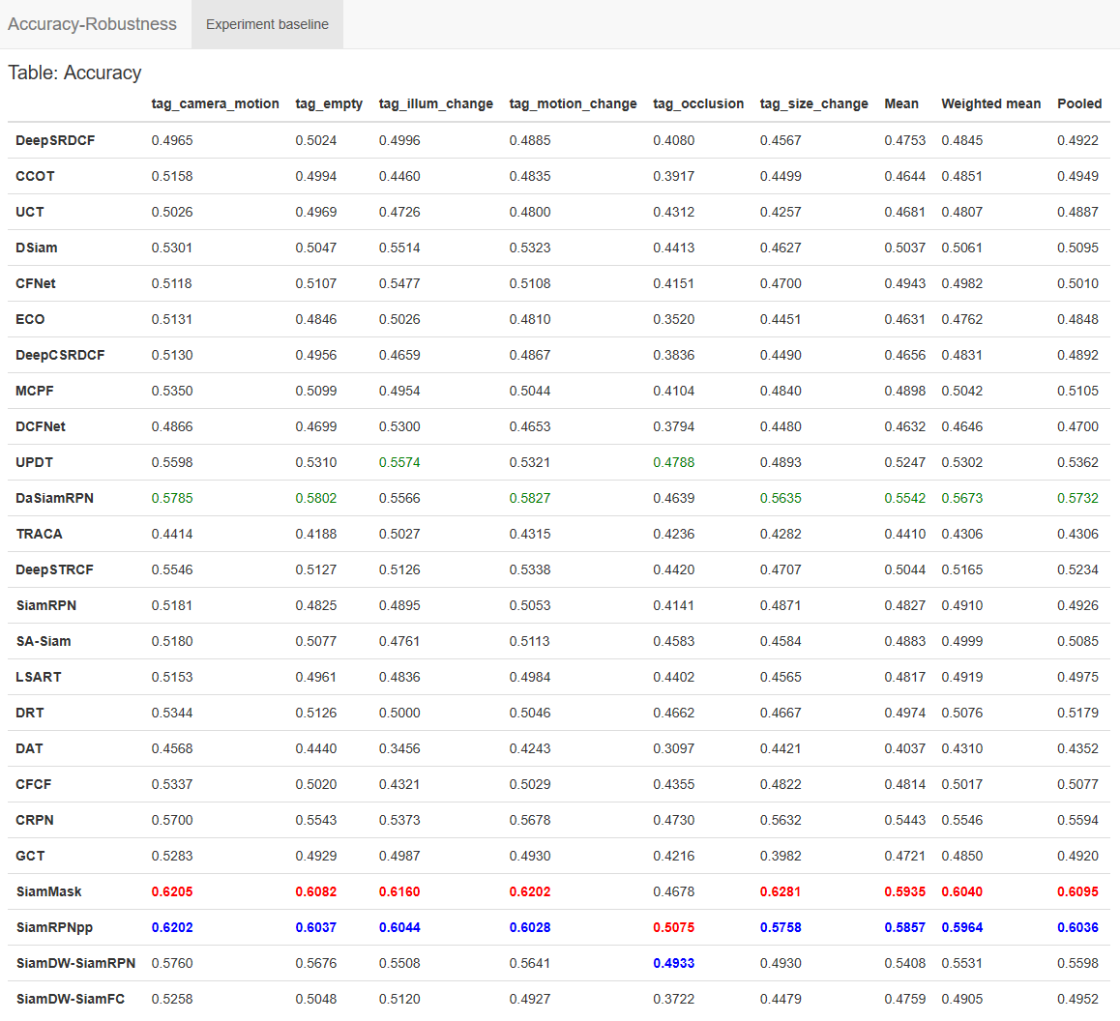
Task: Click value 0.3520 in ECO row
Action: pyautogui.click(x=673, y=319)
